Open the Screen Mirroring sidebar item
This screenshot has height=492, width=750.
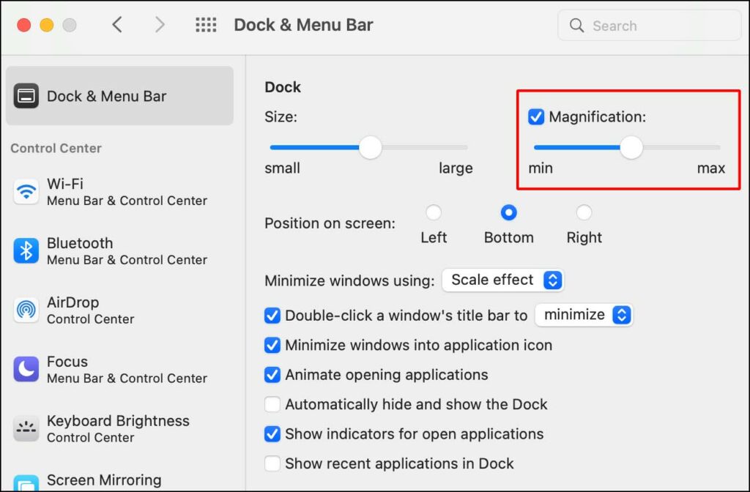103,480
